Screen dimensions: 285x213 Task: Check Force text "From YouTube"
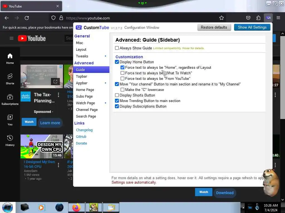coord(122,78)
